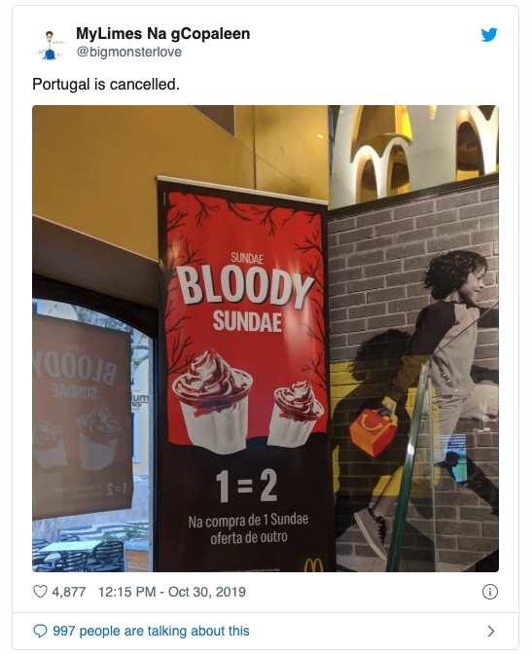This screenshot has width=532, height=654.
Task: Open the MyLimes profile avatar
Action: point(50,45)
